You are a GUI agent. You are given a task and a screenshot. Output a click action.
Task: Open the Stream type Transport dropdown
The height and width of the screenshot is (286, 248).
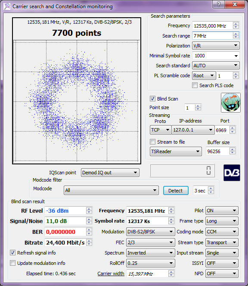[x=222, y=242]
